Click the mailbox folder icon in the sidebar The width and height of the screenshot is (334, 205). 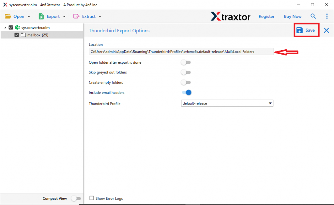23,35
